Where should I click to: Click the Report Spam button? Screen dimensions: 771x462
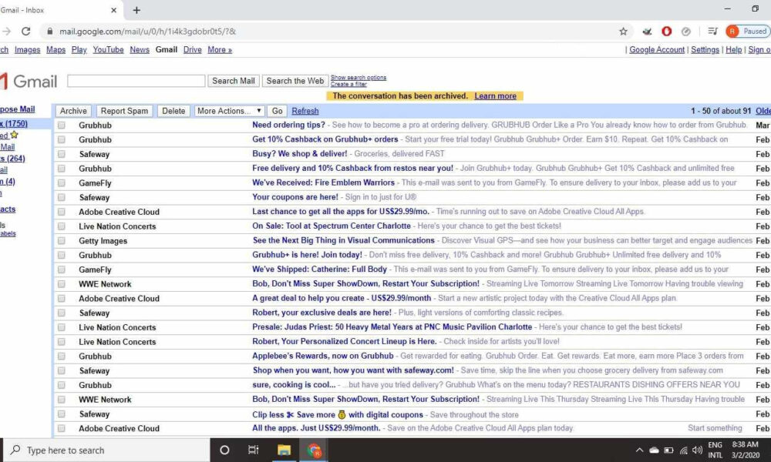[x=124, y=111]
